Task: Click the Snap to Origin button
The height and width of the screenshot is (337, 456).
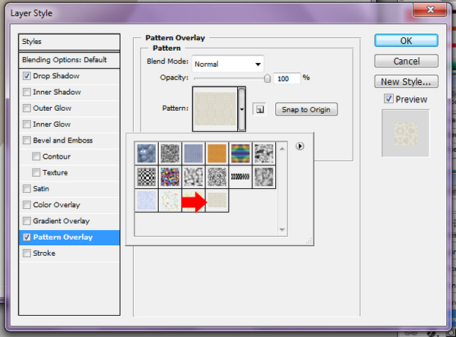Action: point(306,109)
